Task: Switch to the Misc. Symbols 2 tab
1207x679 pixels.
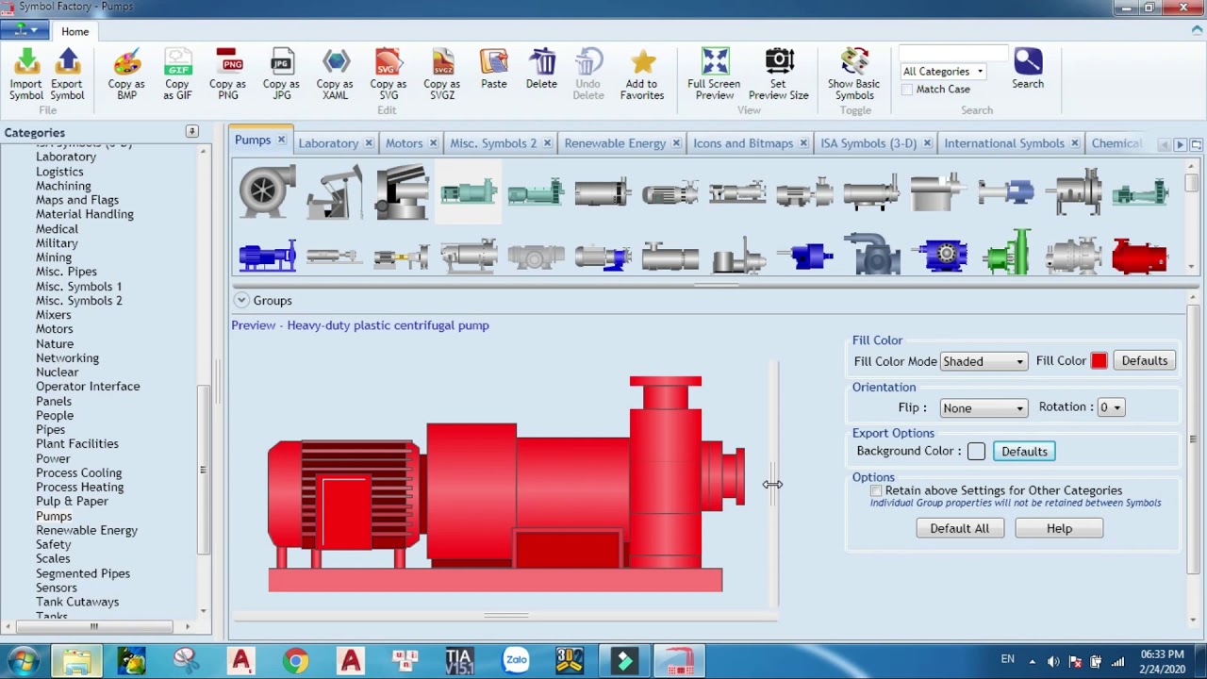Action: click(x=493, y=143)
